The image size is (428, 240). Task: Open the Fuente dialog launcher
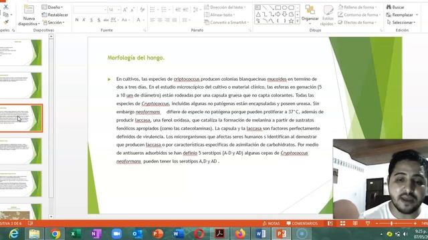(144, 30)
